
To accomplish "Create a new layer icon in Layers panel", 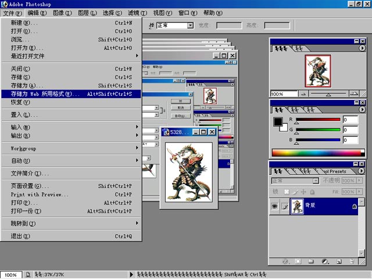I will click(339, 262).
